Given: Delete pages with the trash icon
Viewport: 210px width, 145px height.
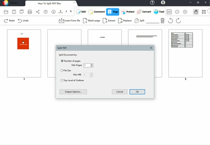Looking at the screenshot, I should pyautogui.click(x=162, y=21).
